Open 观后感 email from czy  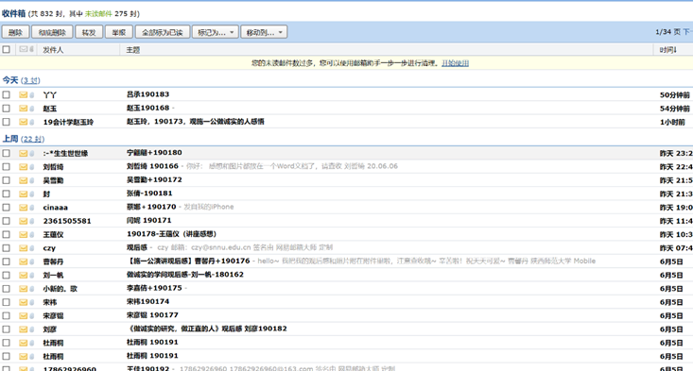point(137,247)
